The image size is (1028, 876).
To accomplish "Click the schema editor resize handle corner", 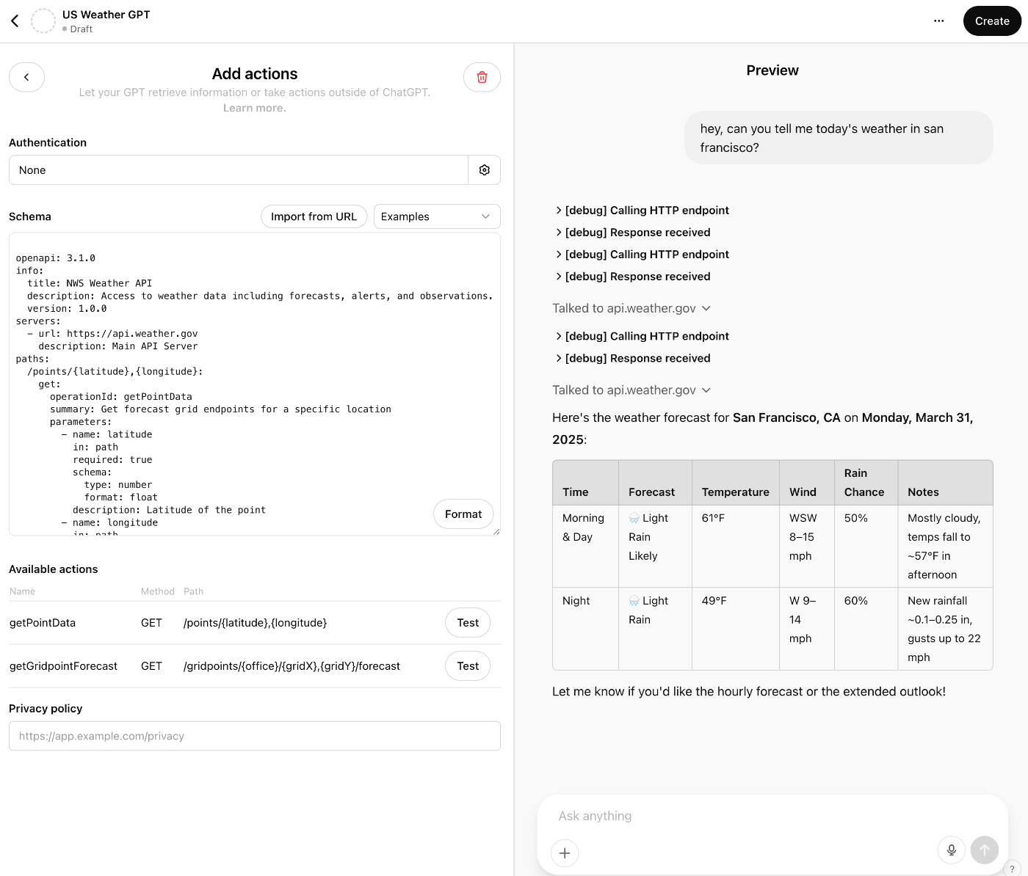I will [496, 532].
